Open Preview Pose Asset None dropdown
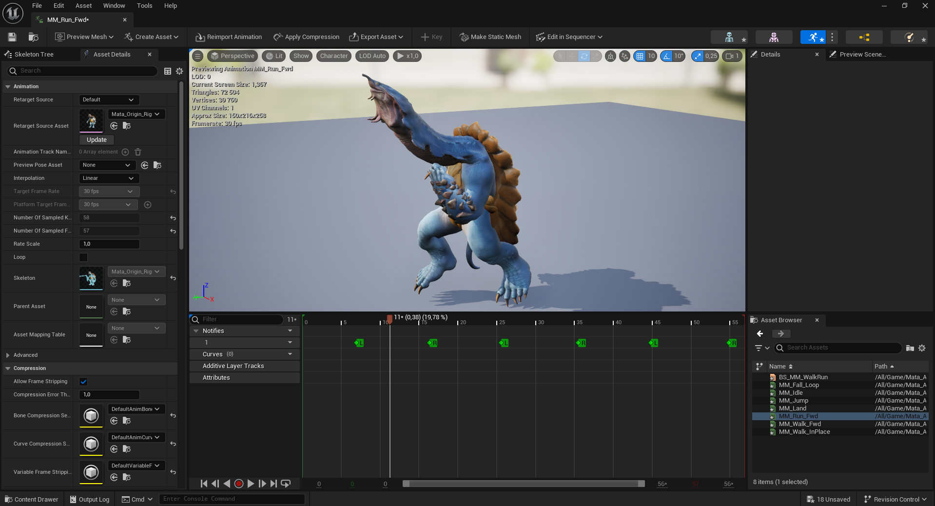The width and height of the screenshot is (935, 506). coord(108,165)
